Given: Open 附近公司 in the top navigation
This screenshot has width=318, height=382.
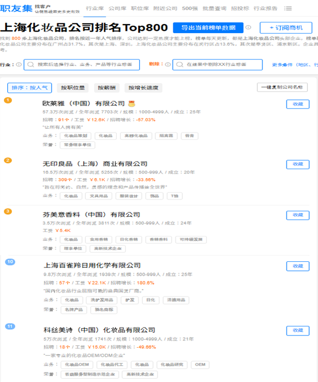Looking at the screenshot, I should (165, 8).
